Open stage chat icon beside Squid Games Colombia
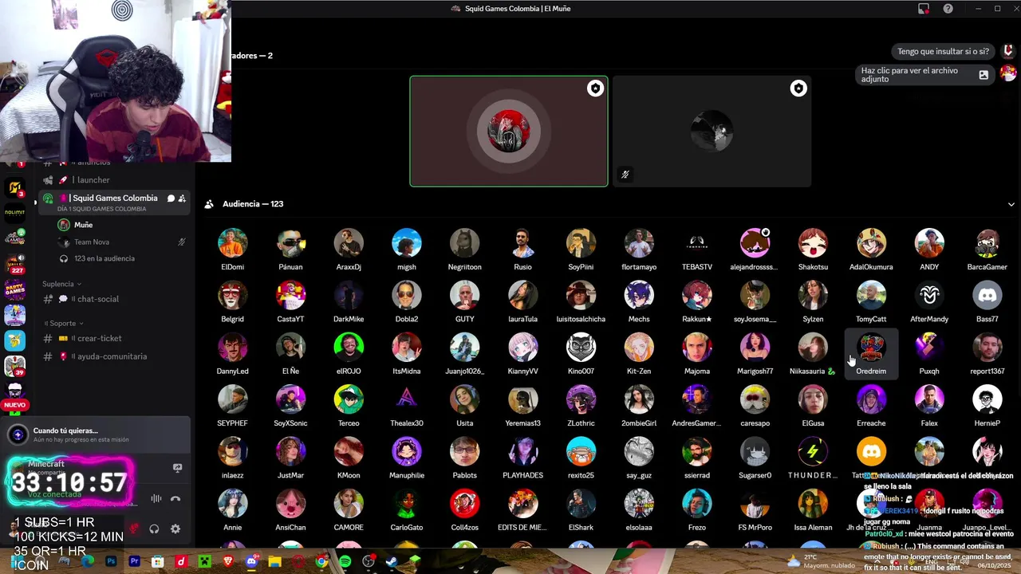 [x=171, y=199]
